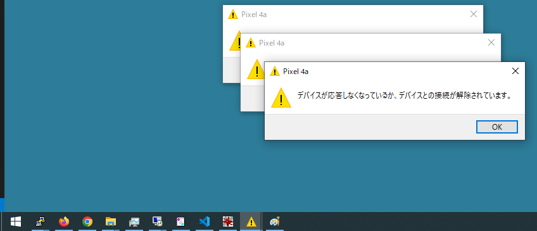Switch to Visual Studio Code in the taskbar
This screenshot has height=231, width=537.
tap(205, 222)
